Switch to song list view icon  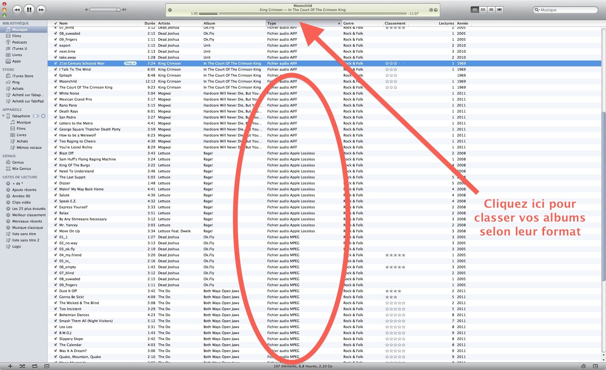point(475,10)
